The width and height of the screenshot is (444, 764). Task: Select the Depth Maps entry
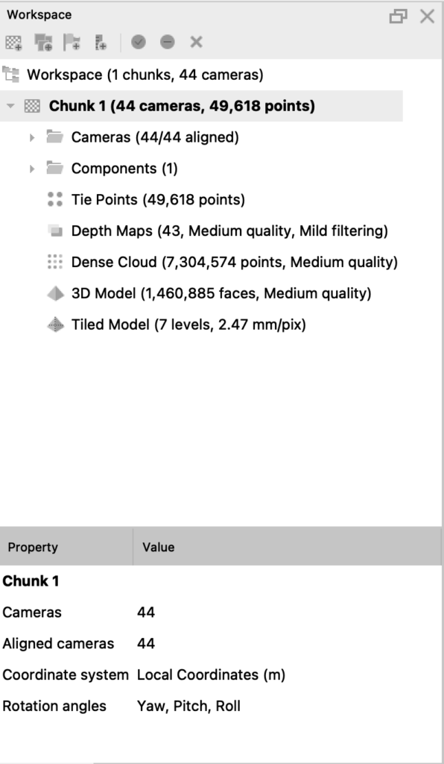[229, 231]
